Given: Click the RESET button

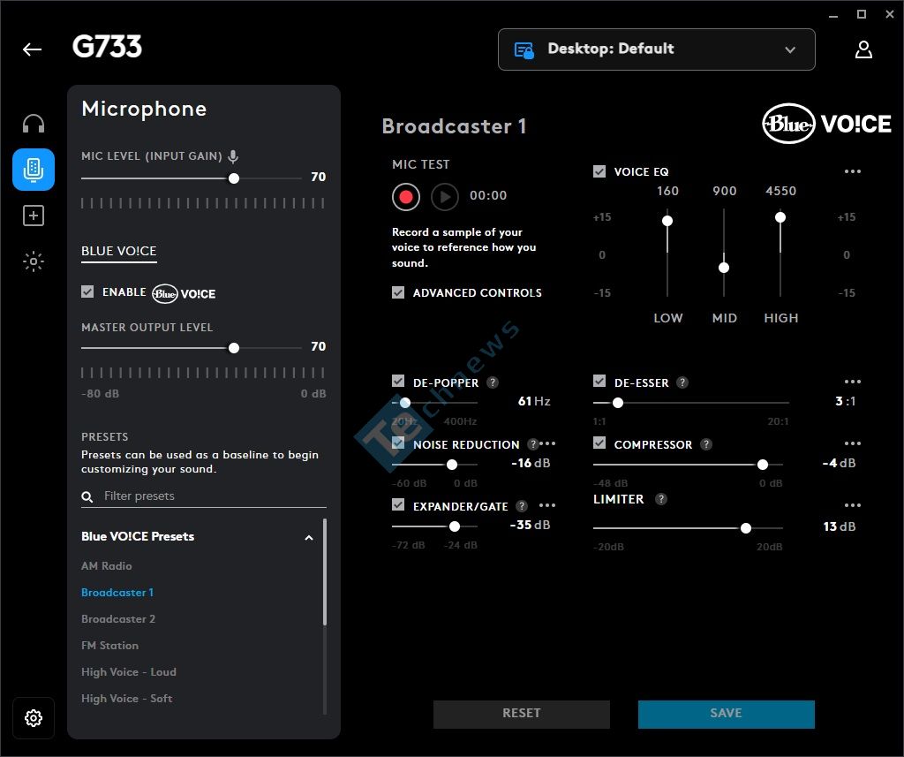Looking at the screenshot, I should (x=521, y=714).
